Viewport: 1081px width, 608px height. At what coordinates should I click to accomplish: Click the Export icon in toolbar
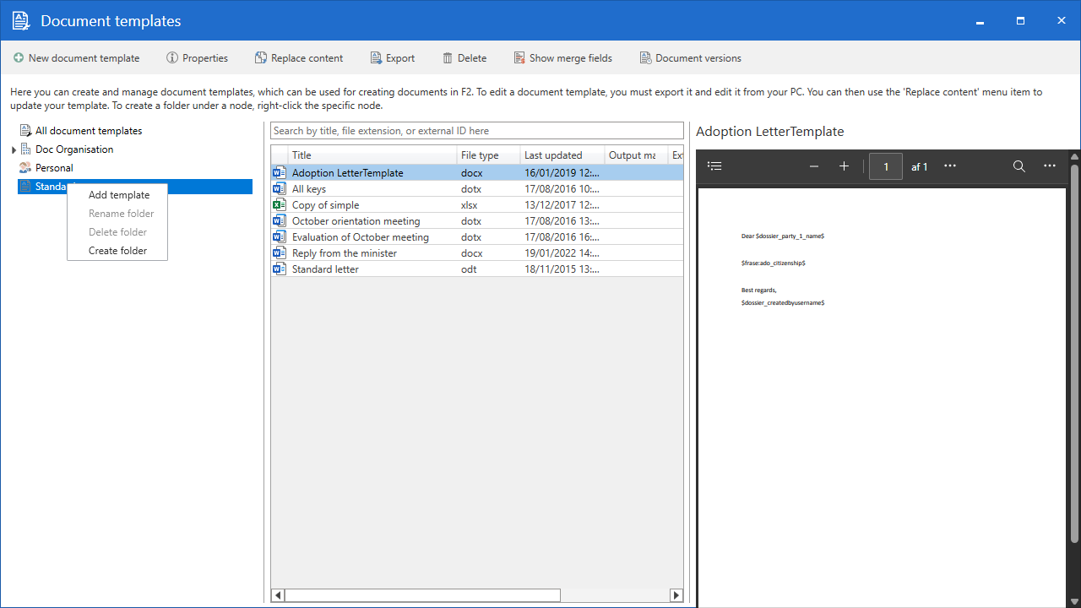pos(377,58)
